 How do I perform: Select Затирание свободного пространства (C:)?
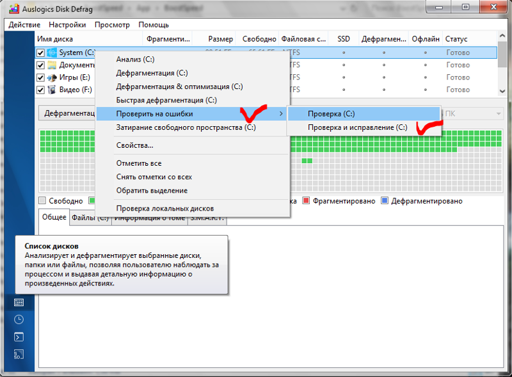tap(193, 127)
